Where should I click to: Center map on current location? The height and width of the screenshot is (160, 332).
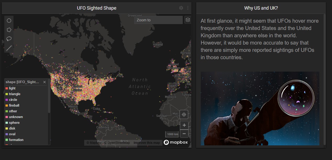(184, 114)
